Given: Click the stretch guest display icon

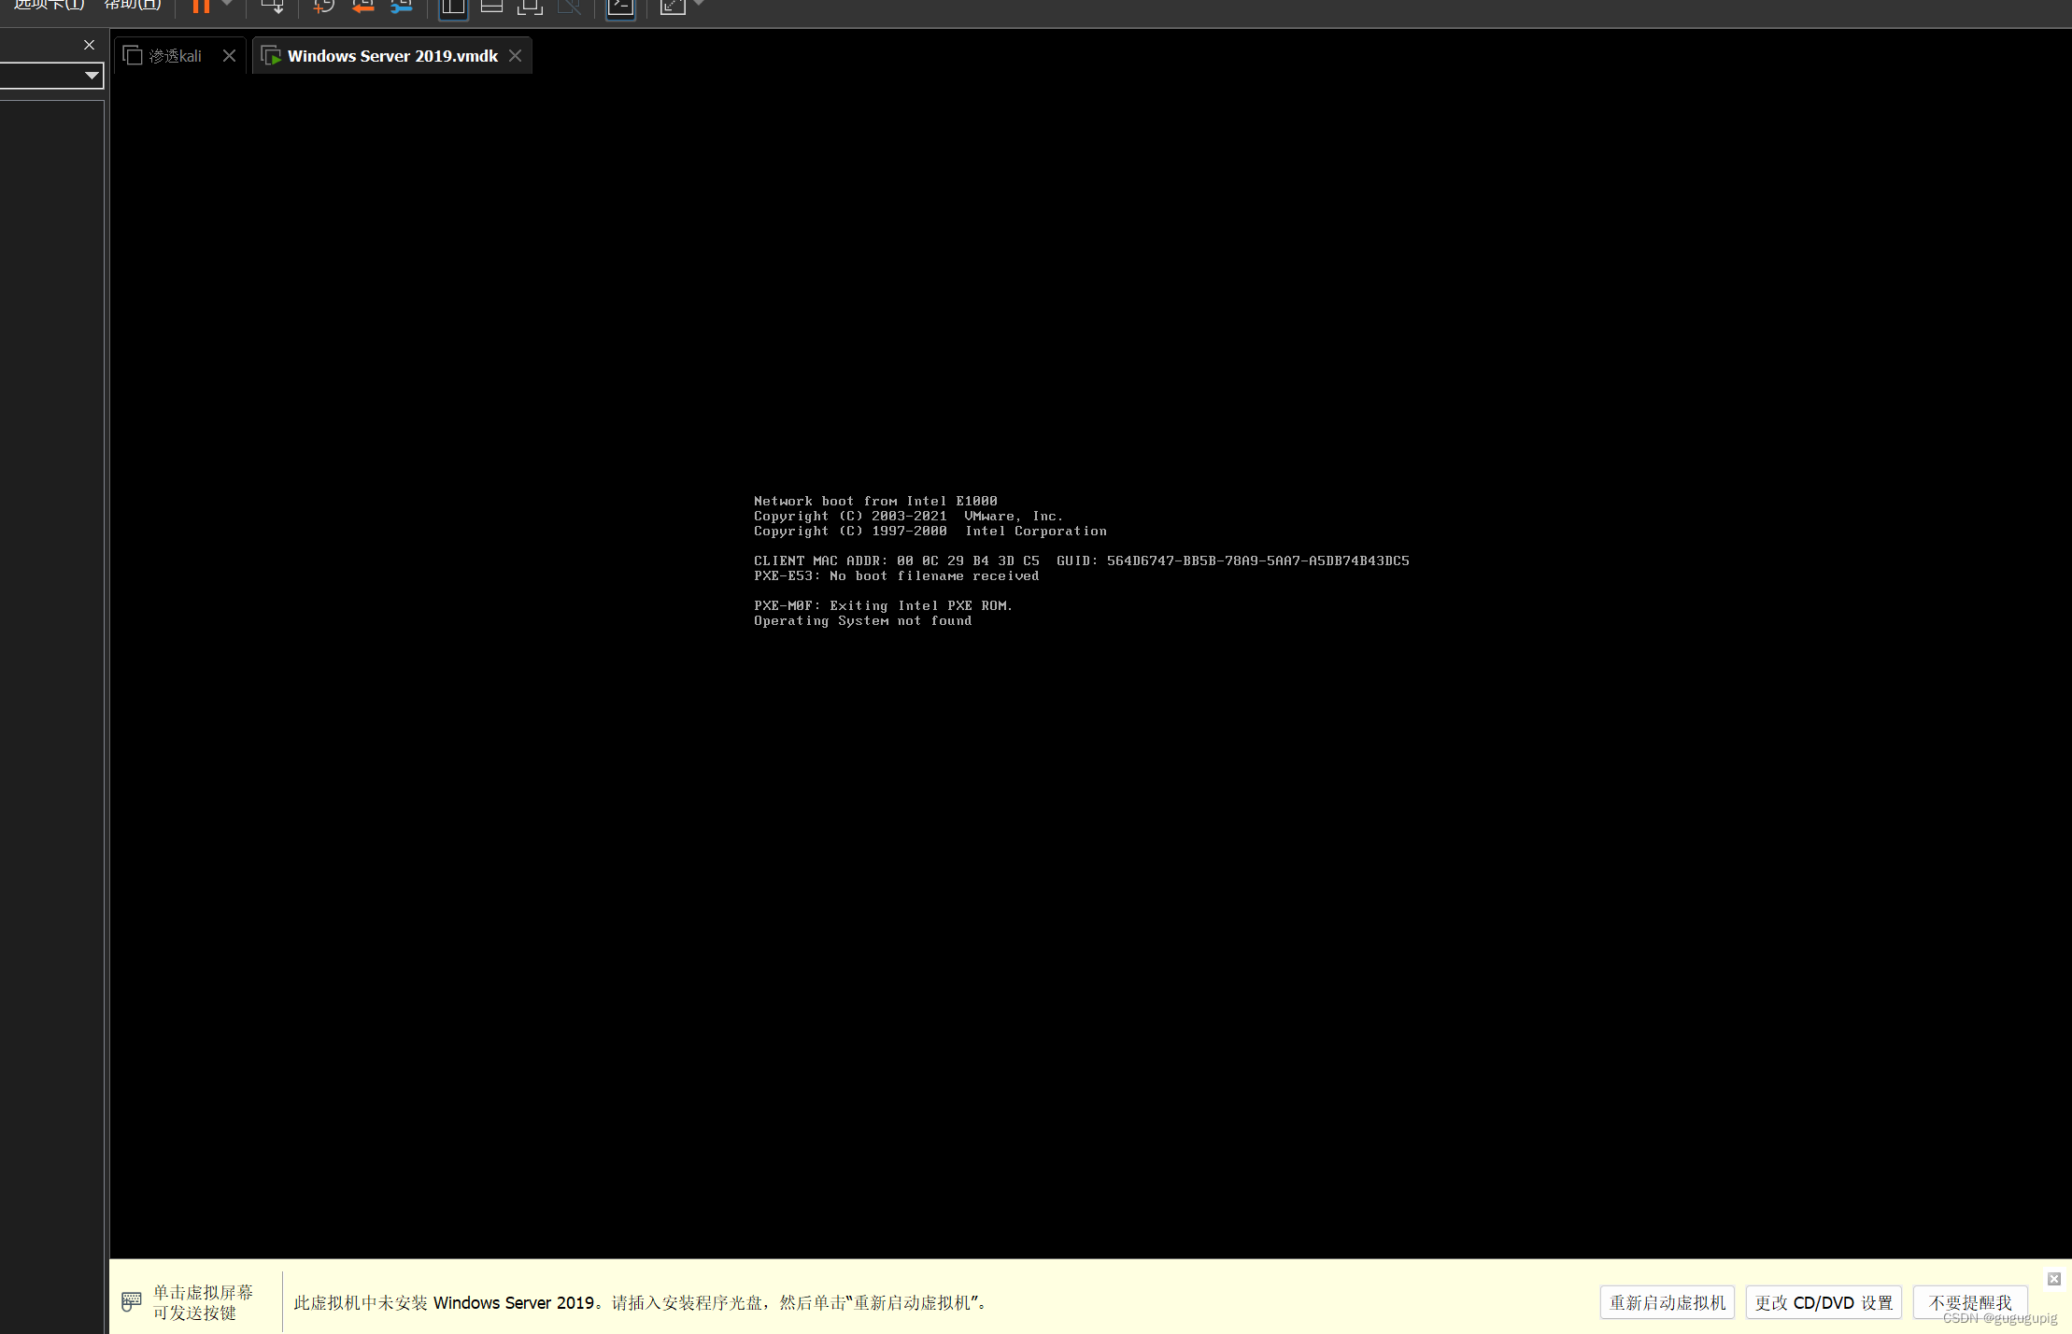Looking at the screenshot, I should [673, 6].
